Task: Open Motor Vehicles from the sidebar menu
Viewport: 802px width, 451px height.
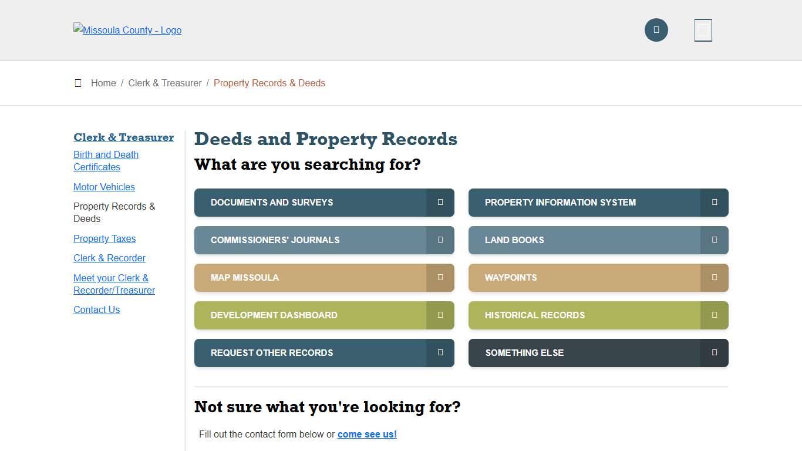Action: 104,187
